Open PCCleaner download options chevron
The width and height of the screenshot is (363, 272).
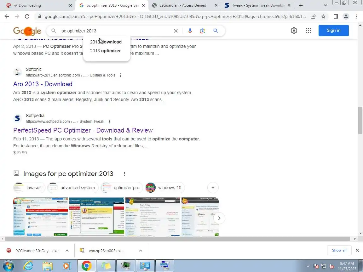click(67, 251)
